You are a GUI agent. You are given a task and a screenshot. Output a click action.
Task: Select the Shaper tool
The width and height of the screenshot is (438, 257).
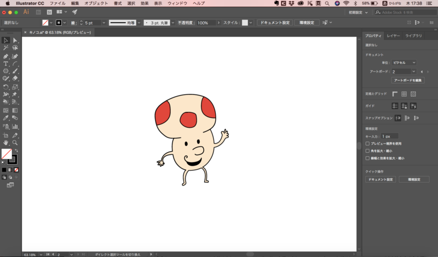click(x=5, y=79)
